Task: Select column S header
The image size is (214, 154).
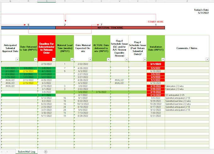Action: point(47,1)
